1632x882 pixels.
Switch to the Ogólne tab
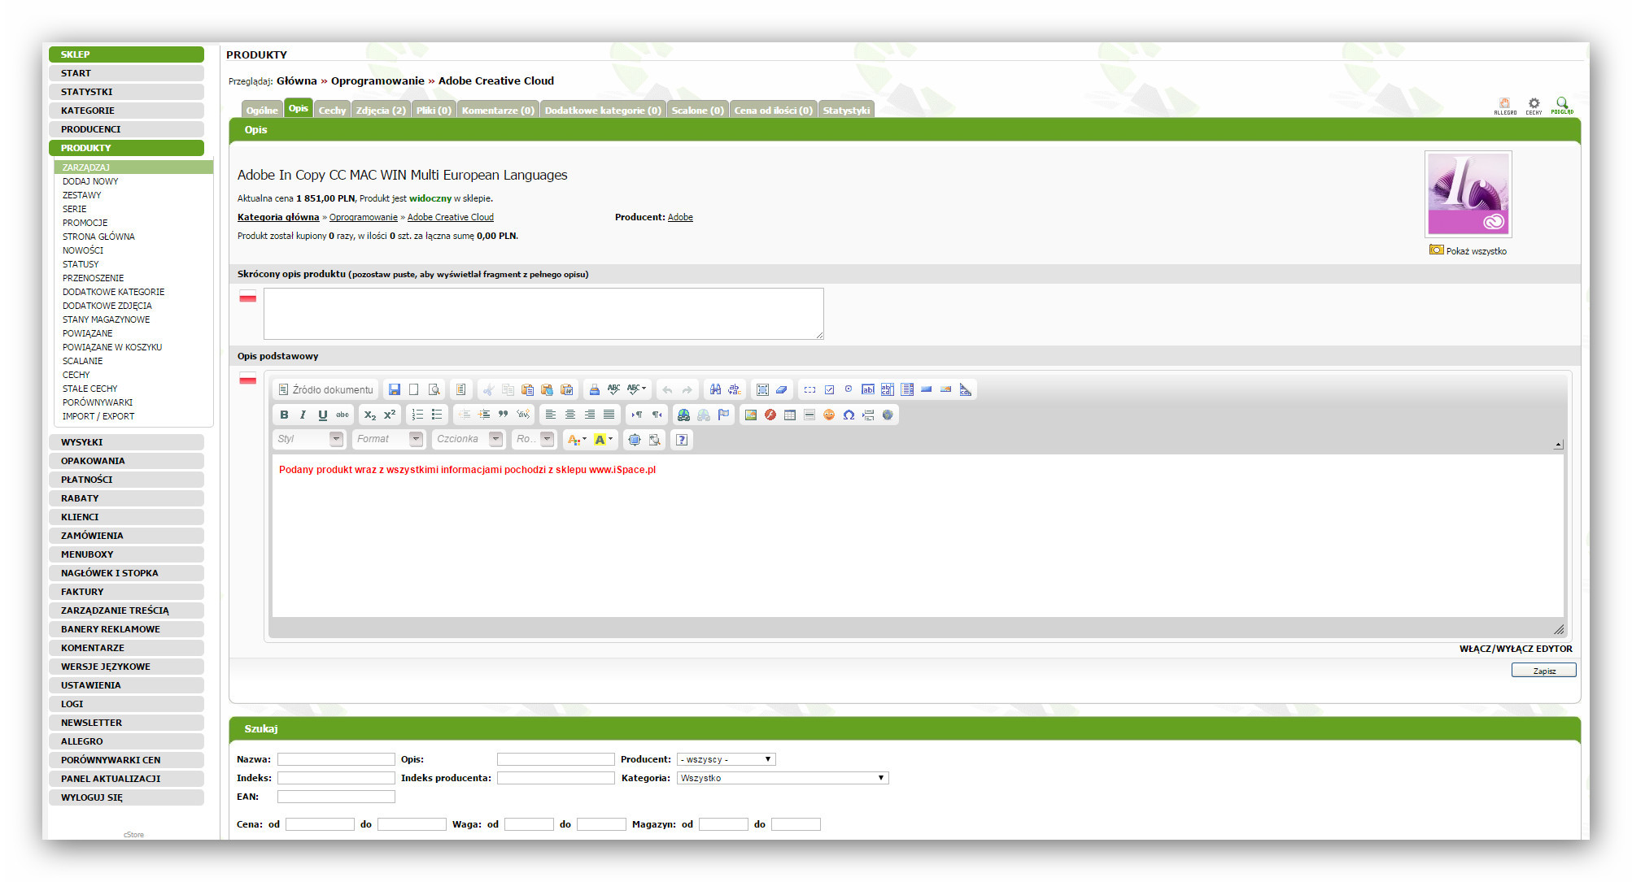(262, 110)
